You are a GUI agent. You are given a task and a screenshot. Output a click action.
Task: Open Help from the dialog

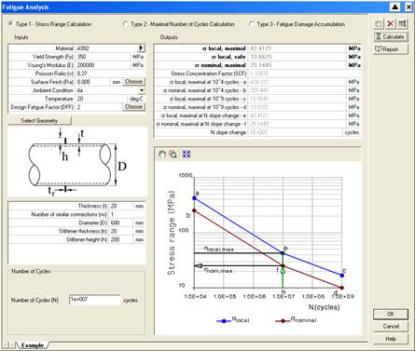point(391,339)
